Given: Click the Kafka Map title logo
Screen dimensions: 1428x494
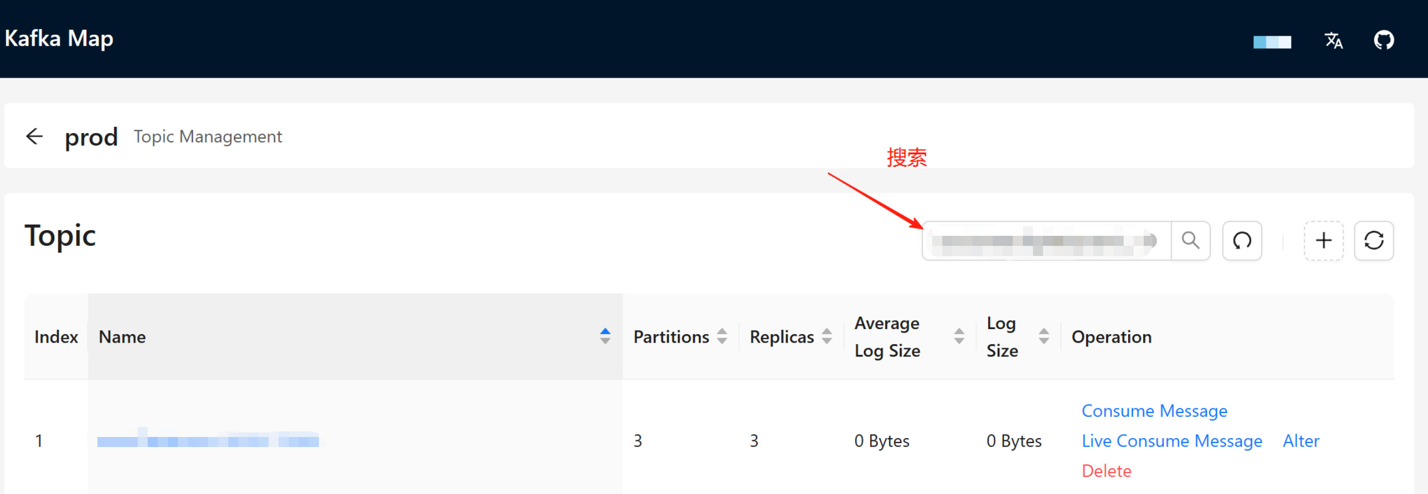Looking at the screenshot, I should pyautogui.click(x=59, y=39).
